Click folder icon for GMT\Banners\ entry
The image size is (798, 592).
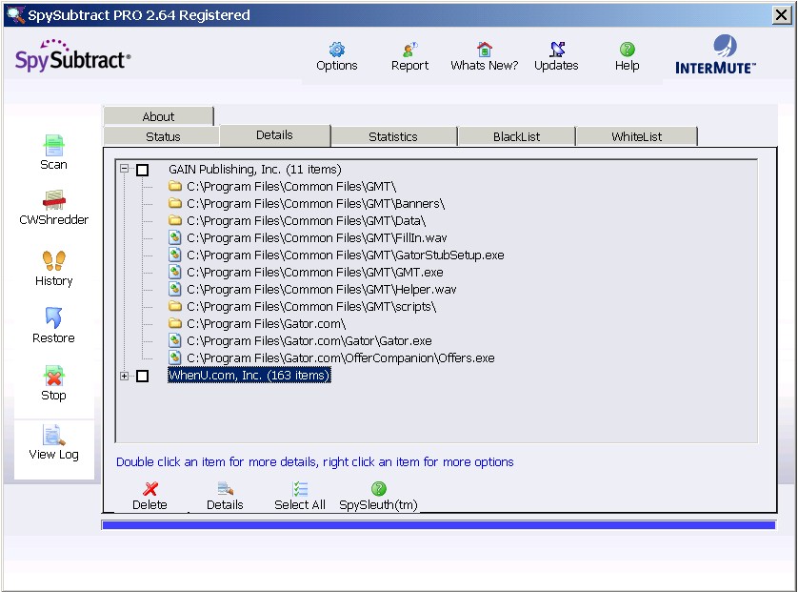click(175, 203)
